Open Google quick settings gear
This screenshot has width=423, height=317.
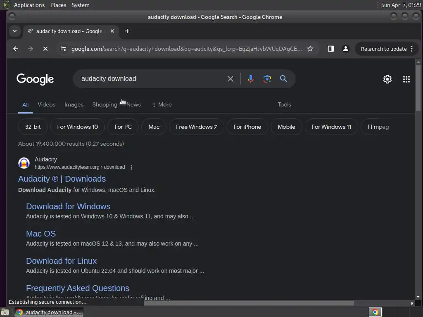[x=387, y=79]
